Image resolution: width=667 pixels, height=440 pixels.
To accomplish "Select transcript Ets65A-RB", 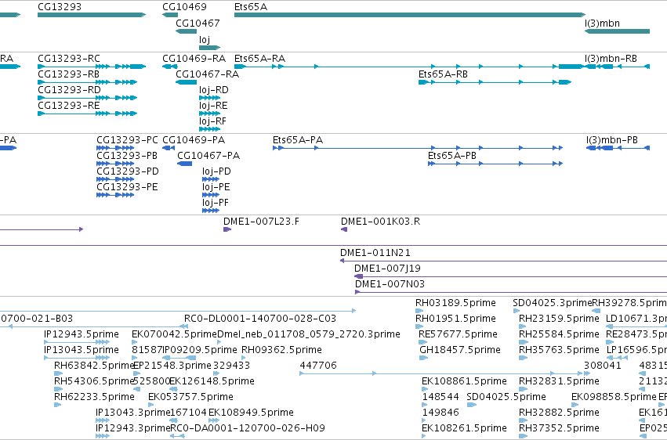I will [x=443, y=74].
